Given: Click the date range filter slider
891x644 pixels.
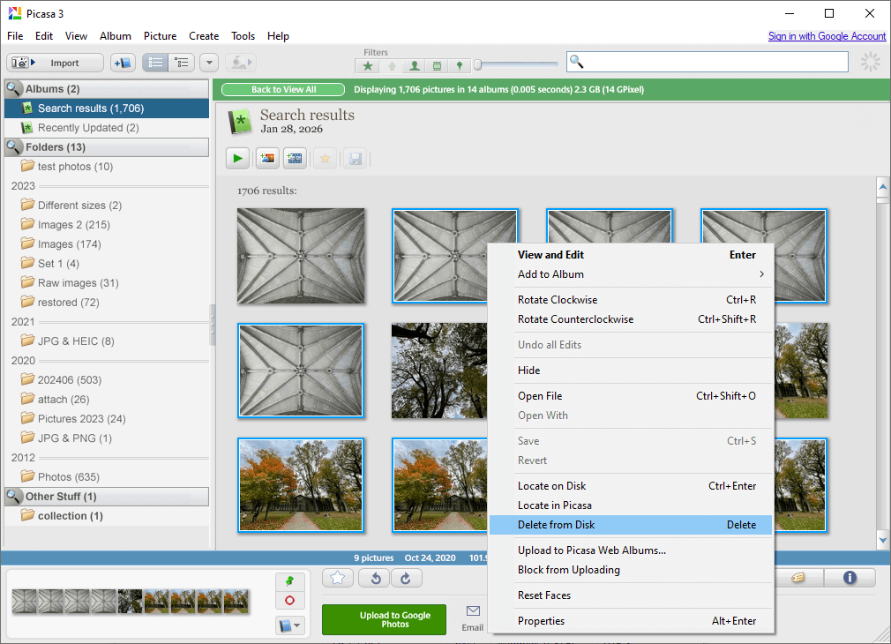Looking at the screenshot, I should point(478,64).
